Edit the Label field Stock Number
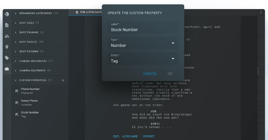268x140 pixels. [143, 27]
